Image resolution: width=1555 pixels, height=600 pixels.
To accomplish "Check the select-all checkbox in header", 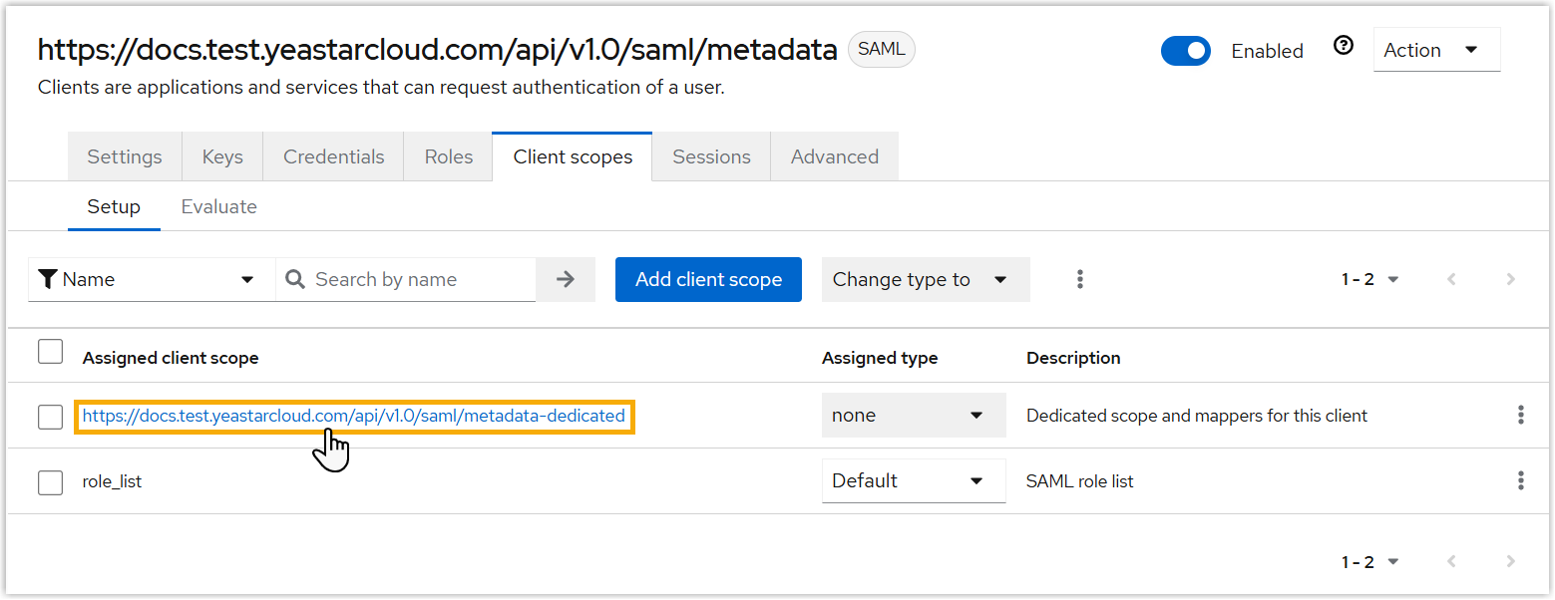I will tap(50, 352).
